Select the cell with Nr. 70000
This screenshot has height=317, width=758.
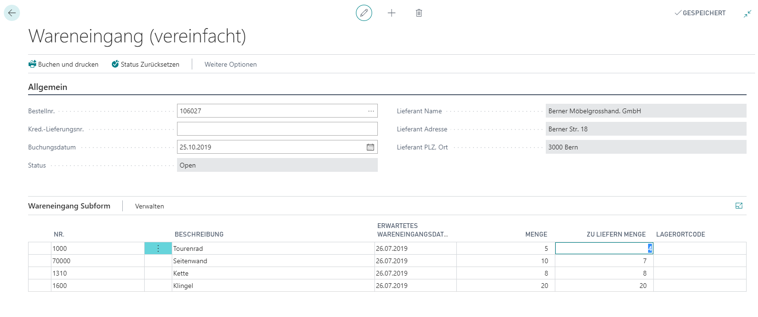(98, 261)
